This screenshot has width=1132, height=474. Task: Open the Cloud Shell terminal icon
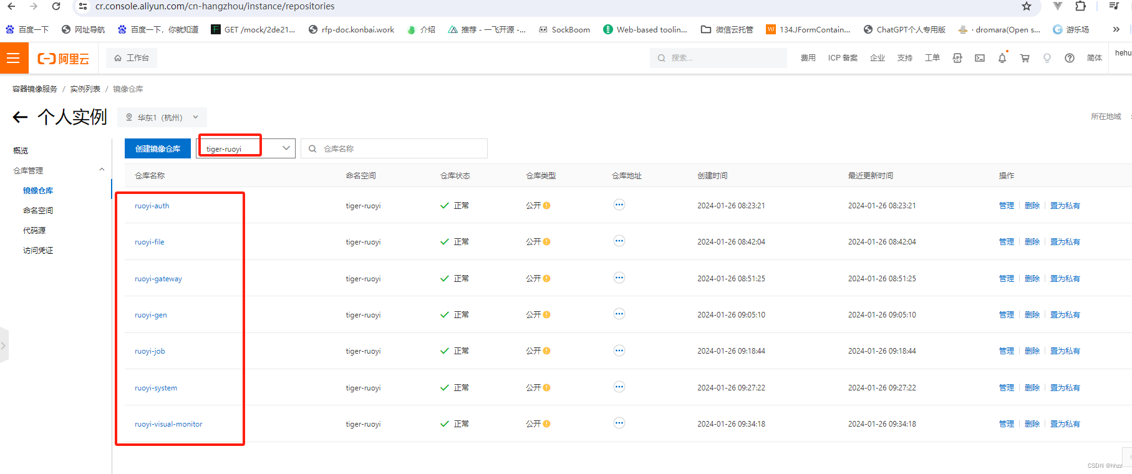pyautogui.click(x=980, y=58)
